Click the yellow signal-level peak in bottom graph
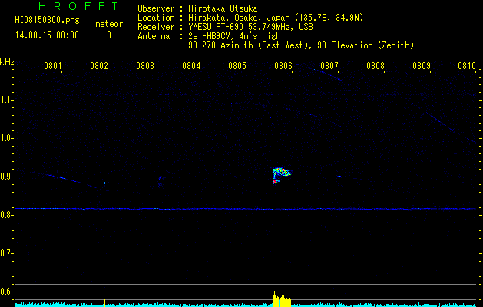 pos(282,299)
